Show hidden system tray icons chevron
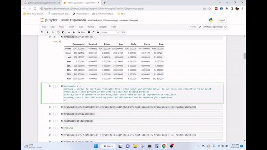 (x=198, y=146)
